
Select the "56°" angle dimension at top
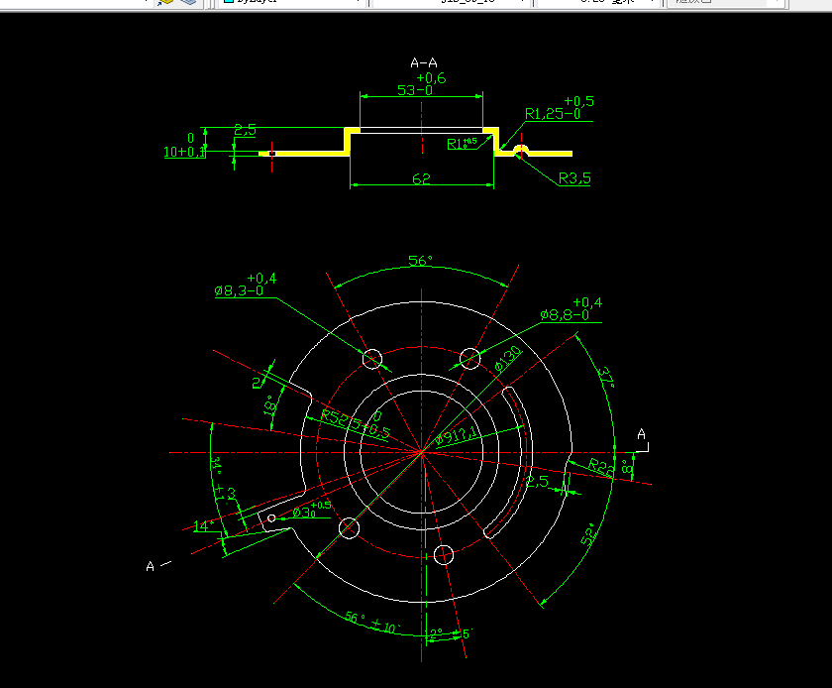click(420, 261)
